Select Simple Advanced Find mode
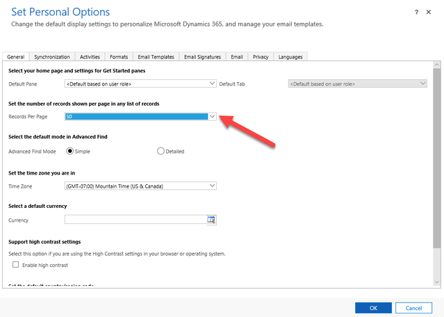The height and width of the screenshot is (317, 444). 70,151
